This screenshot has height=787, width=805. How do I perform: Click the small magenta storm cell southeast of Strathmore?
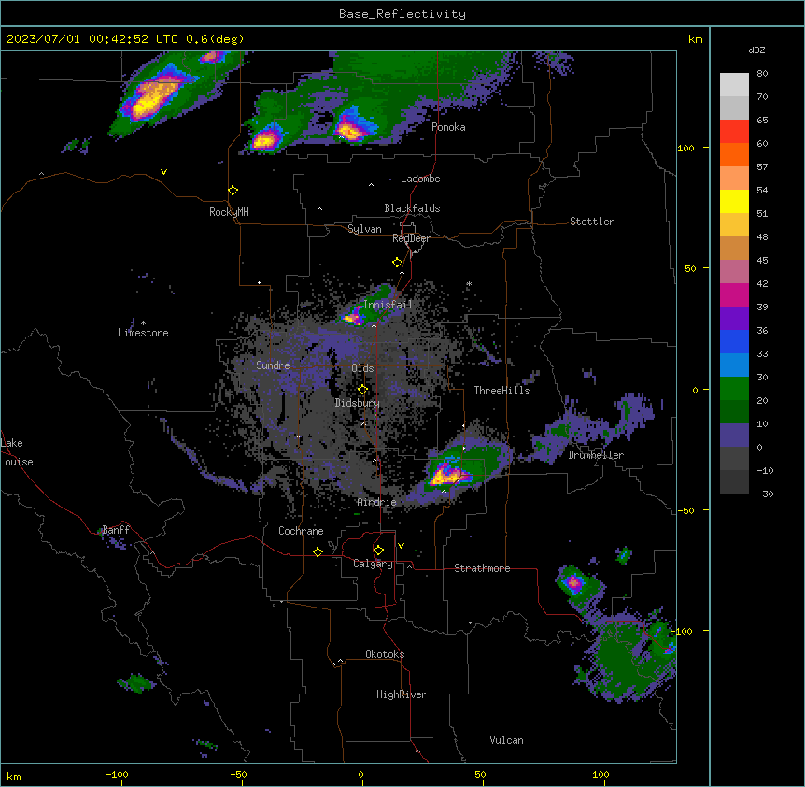(573, 582)
